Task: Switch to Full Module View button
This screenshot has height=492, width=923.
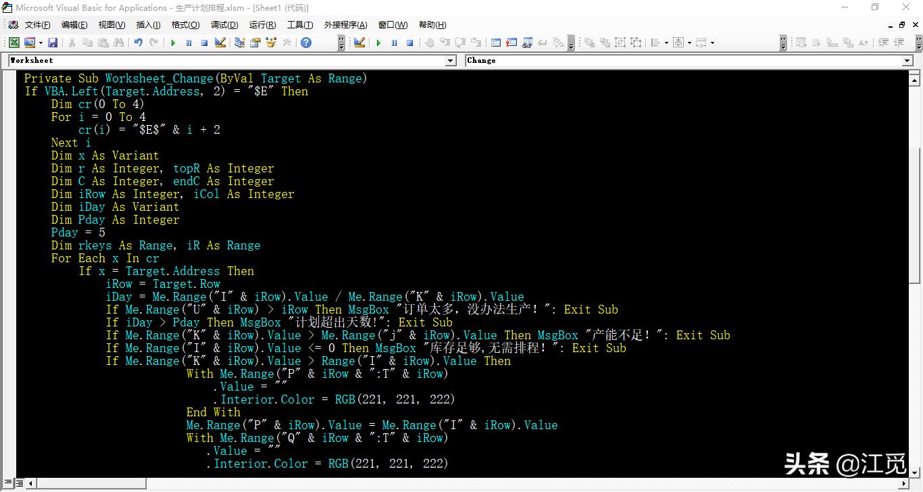Action: click(x=19, y=483)
